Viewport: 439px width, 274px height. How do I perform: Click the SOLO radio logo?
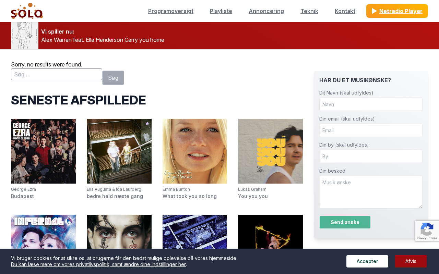click(x=27, y=11)
